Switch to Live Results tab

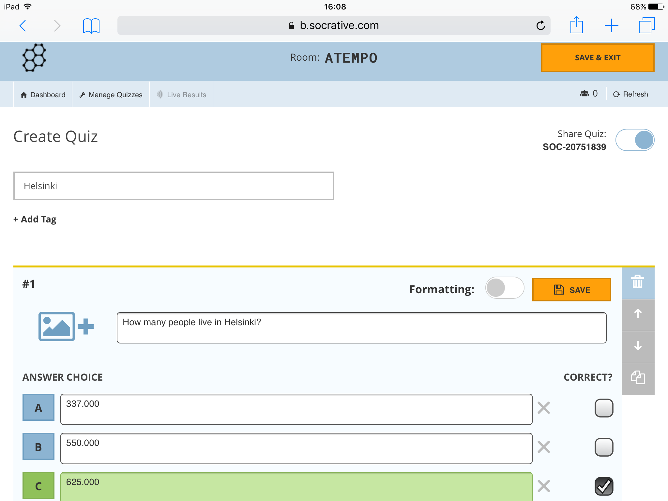click(x=181, y=95)
